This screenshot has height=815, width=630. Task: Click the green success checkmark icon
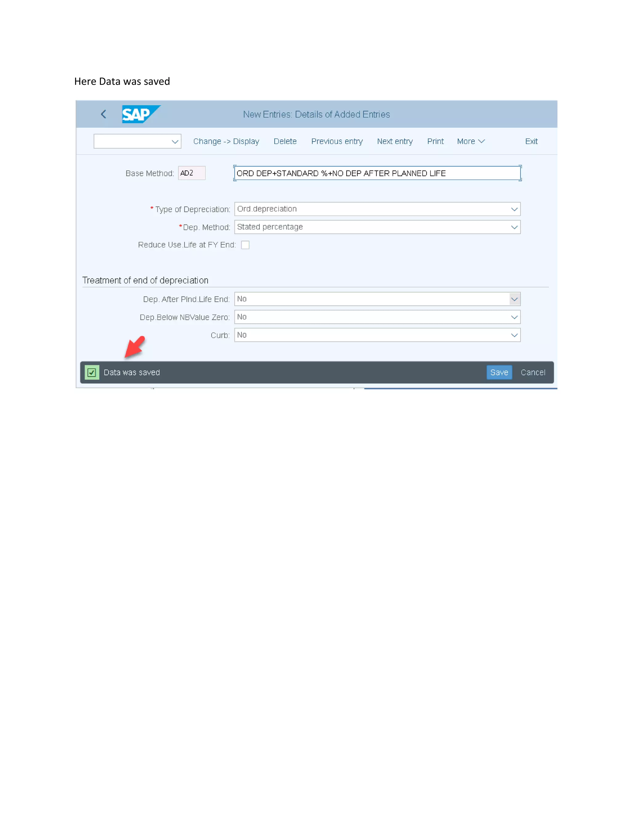92,372
